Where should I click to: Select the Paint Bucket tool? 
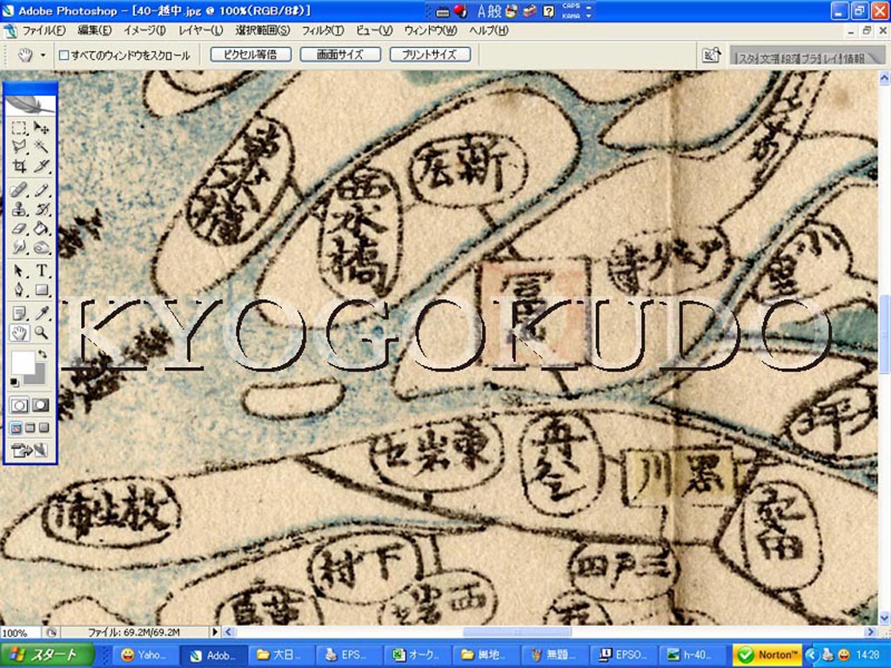pos(41,229)
